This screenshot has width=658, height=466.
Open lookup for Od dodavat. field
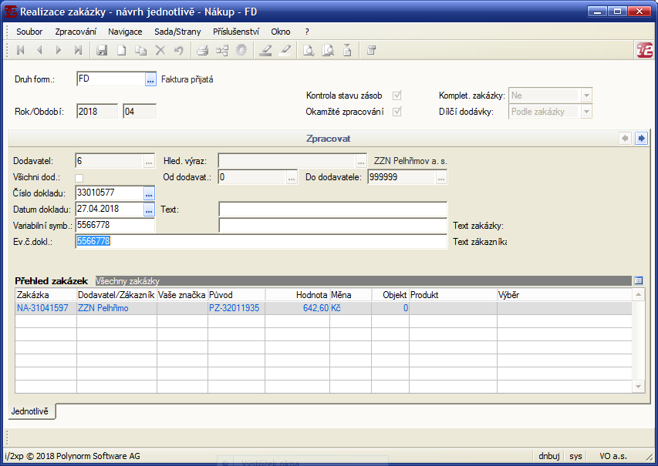pos(292,177)
